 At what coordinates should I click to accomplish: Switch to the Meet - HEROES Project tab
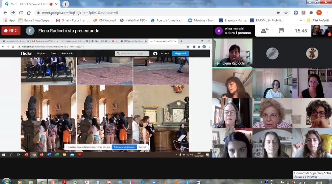point(28,4)
